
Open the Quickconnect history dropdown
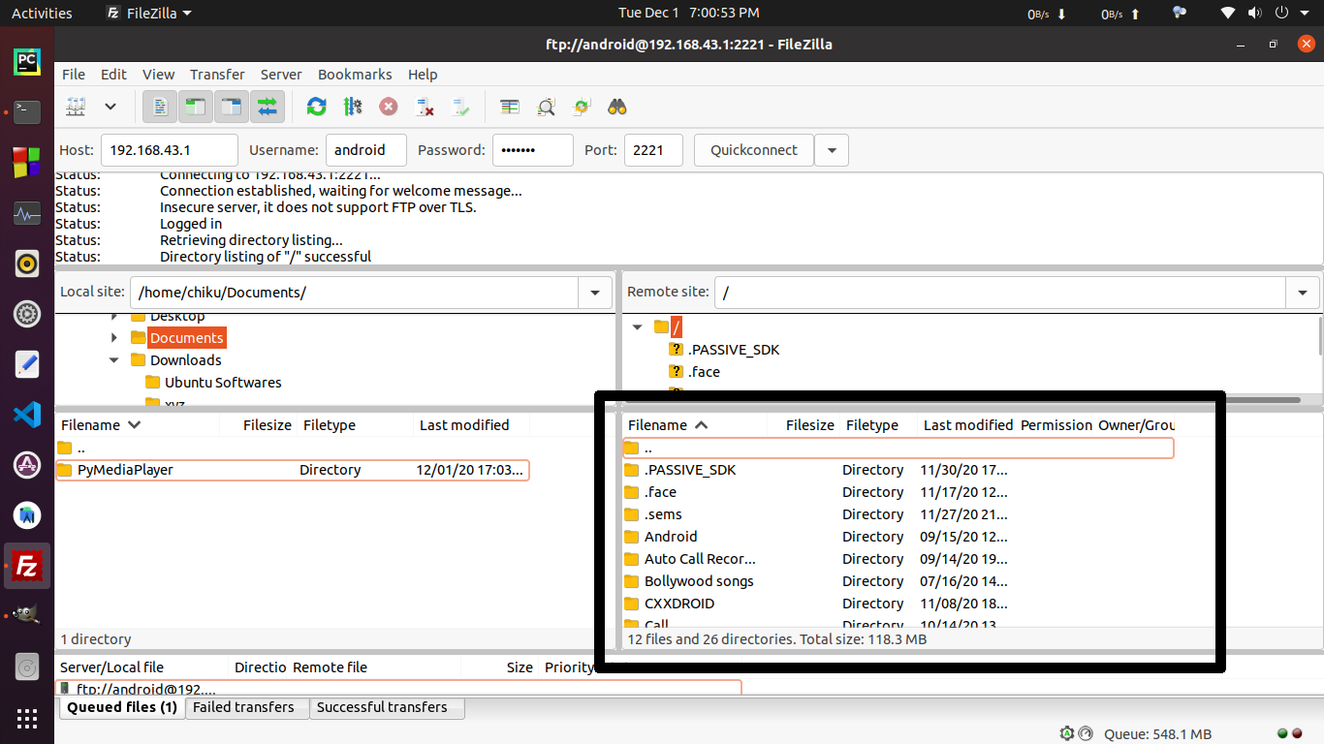832,150
